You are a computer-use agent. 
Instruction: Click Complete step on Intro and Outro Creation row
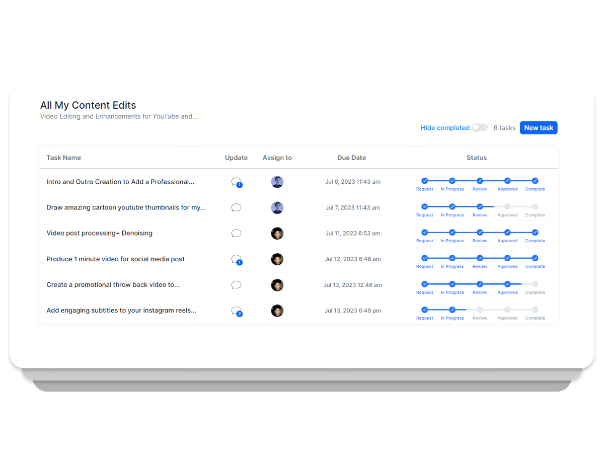pos(535,181)
